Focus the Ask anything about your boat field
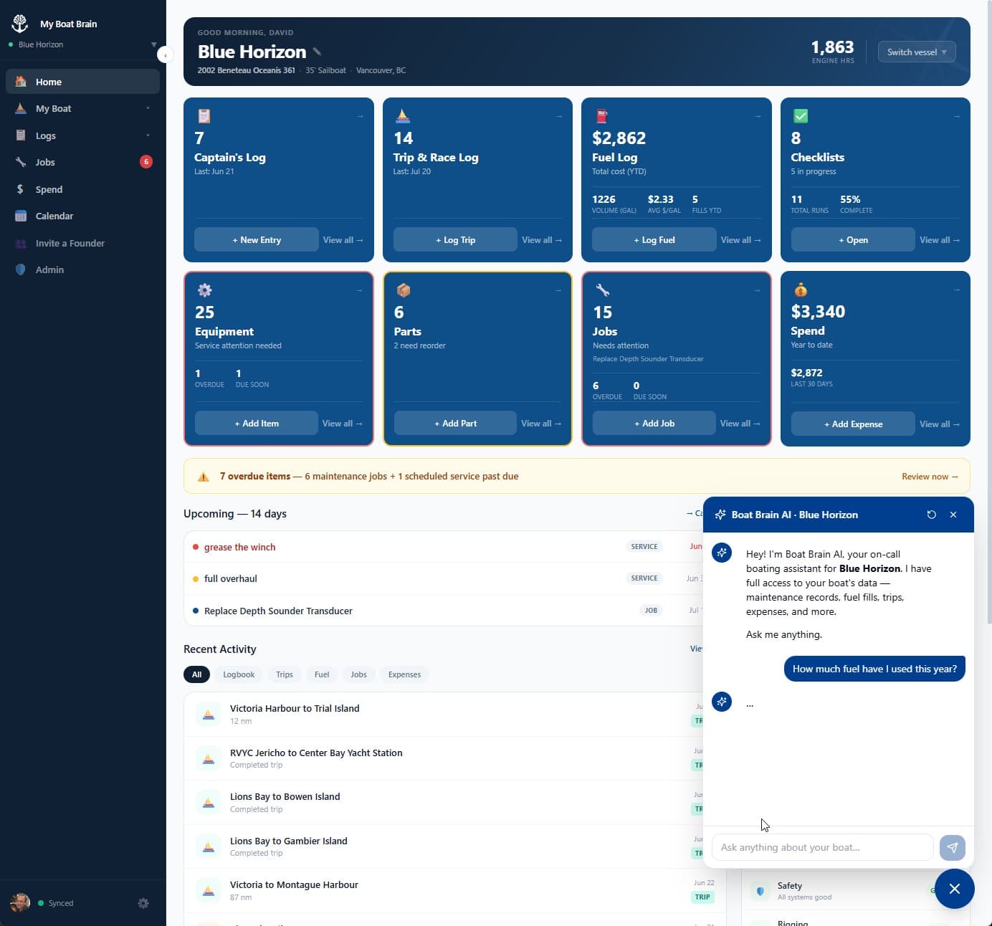The image size is (992, 926). click(x=822, y=847)
